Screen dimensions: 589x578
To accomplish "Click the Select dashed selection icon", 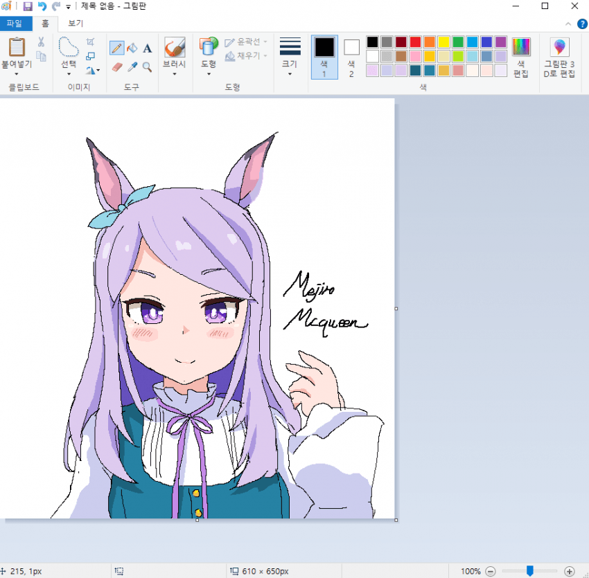I will click(69, 47).
